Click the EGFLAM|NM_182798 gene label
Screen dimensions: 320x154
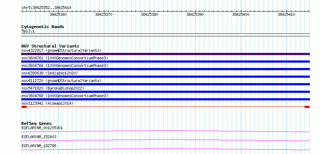pos(39,146)
